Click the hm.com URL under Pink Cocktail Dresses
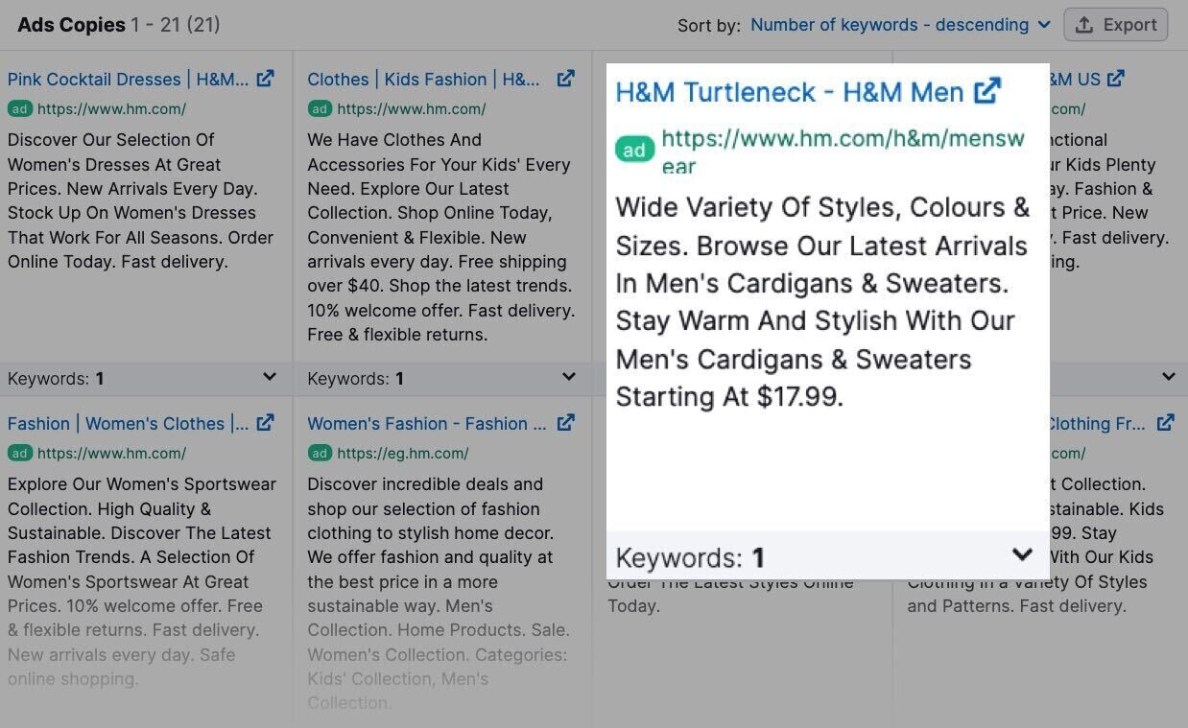 click(x=112, y=109)
